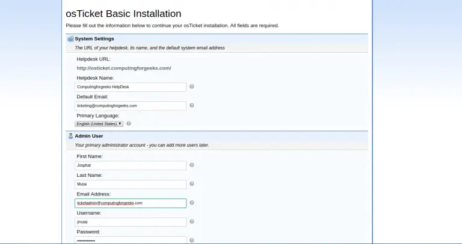This screenshot has height=244, width=462.
Task: Click help icon beside Helpdesk Name field
Action: point(192,86)
